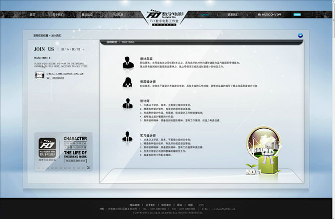Viewport: 335px width, 219px height.
Task: Click the 资深设计师 female person icon
Action: coord(128,83)
